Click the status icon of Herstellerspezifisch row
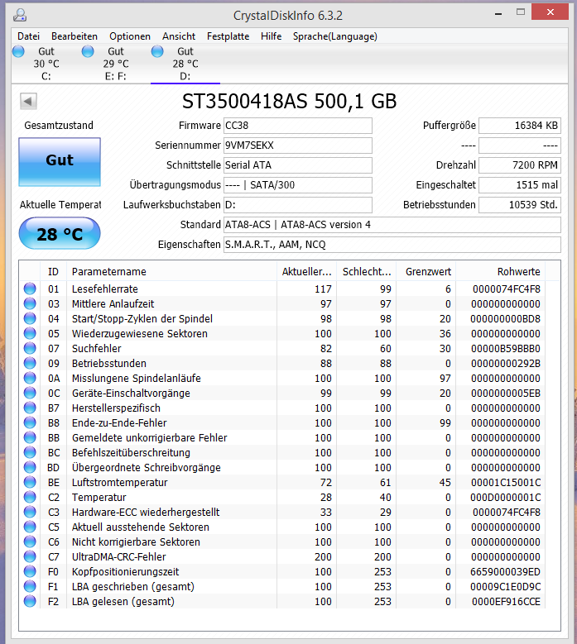Viewport: 577px width, 644px height. coord(30,408)
